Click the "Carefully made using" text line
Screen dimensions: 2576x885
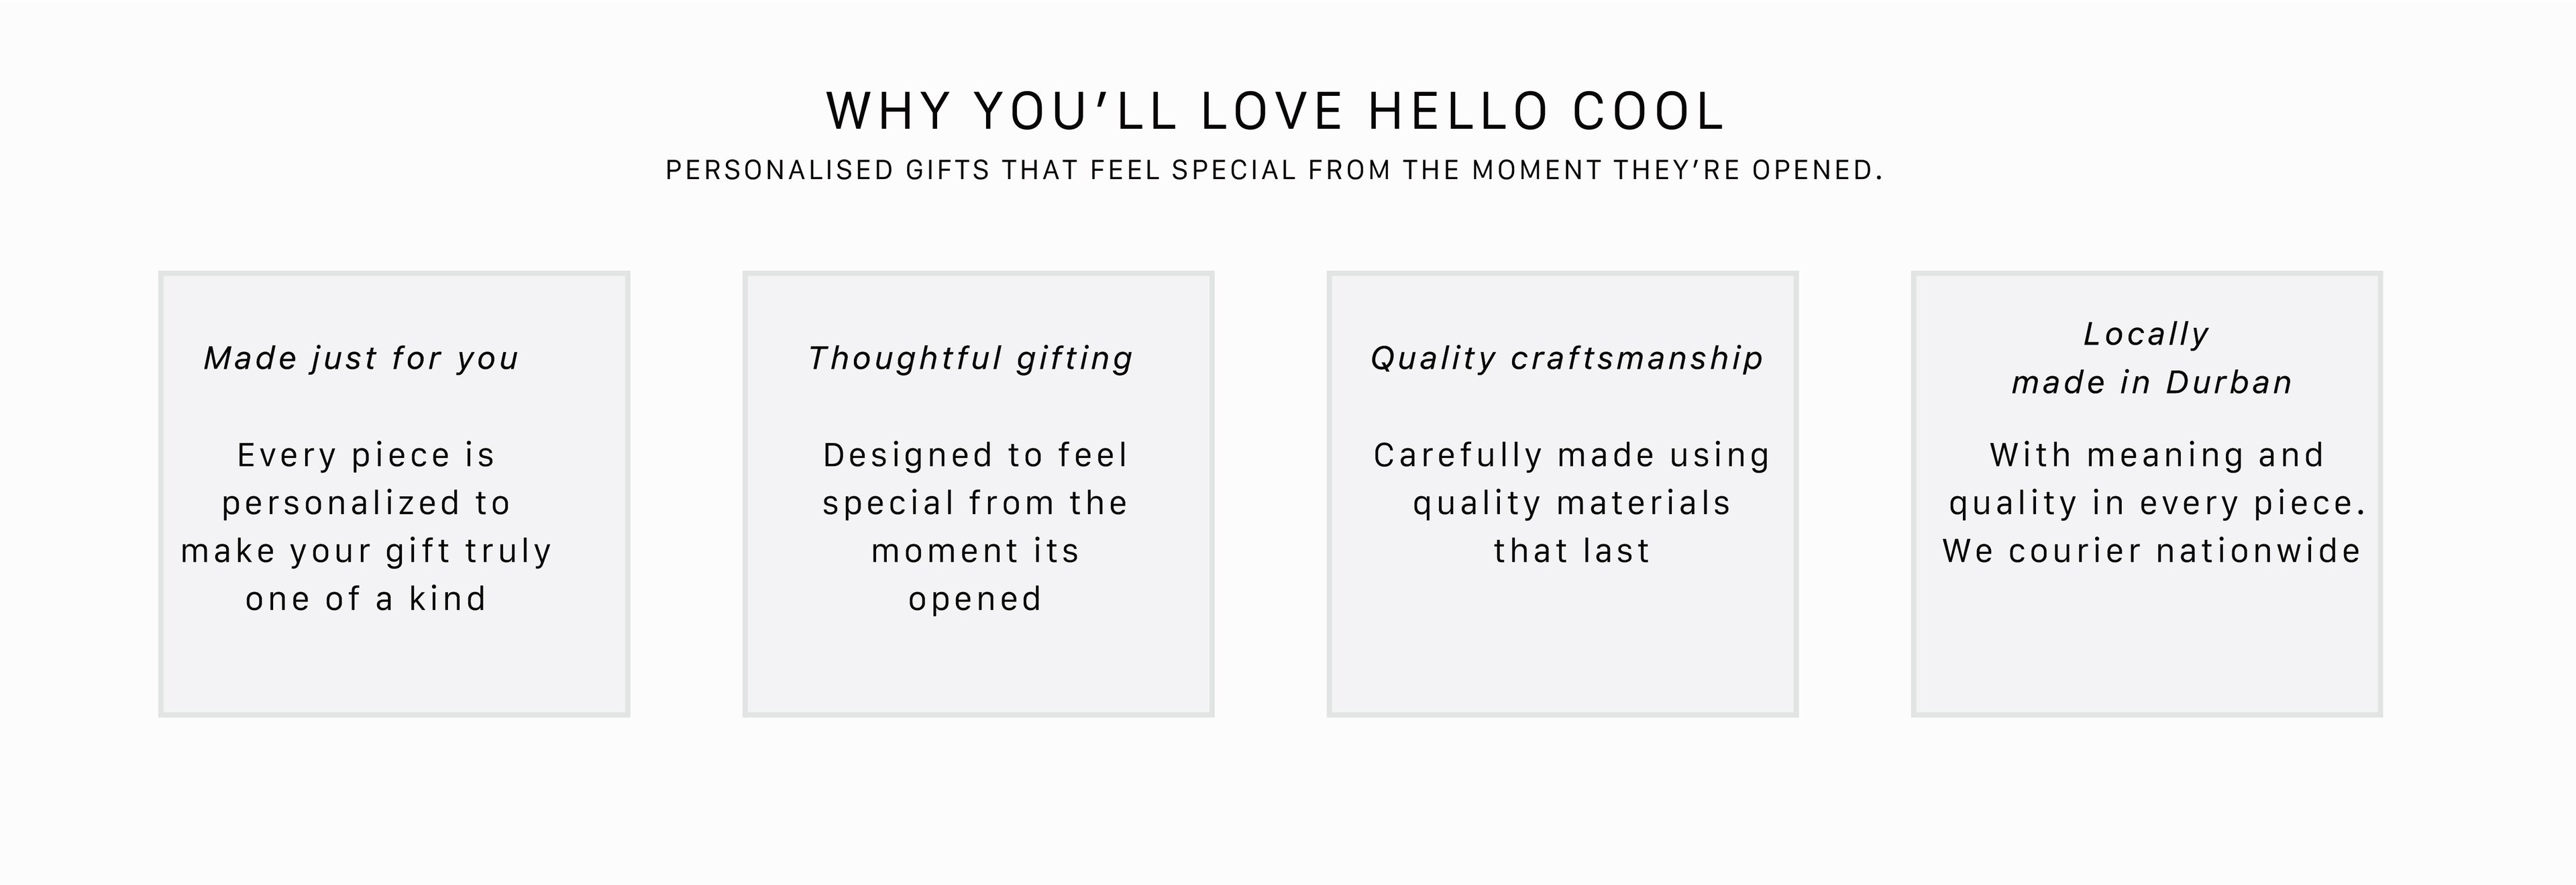[1571, 455]
